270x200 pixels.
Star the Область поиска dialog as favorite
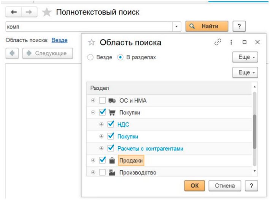click(x=91, y=43)
